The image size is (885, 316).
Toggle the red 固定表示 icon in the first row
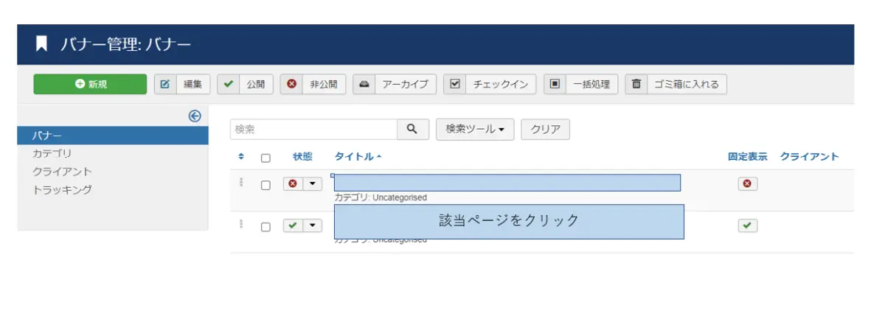748,184
